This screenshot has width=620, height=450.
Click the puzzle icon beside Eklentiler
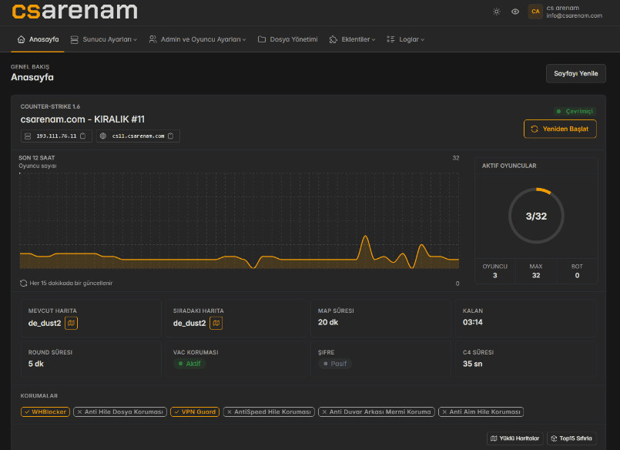(x=333, y=39)
